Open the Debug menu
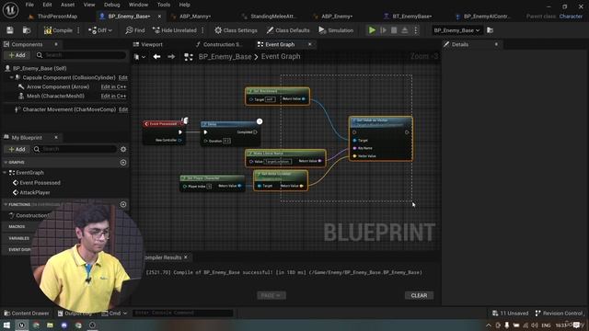 (111, 5)
